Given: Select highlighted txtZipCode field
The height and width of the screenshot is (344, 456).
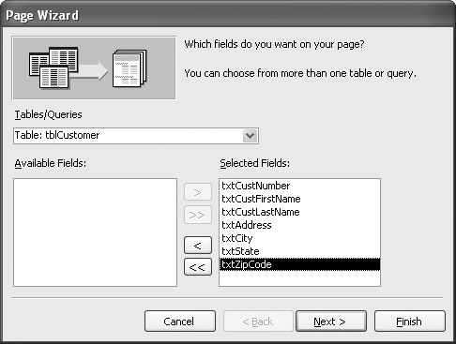Looking at the screenshot, I should pos(299,264).
